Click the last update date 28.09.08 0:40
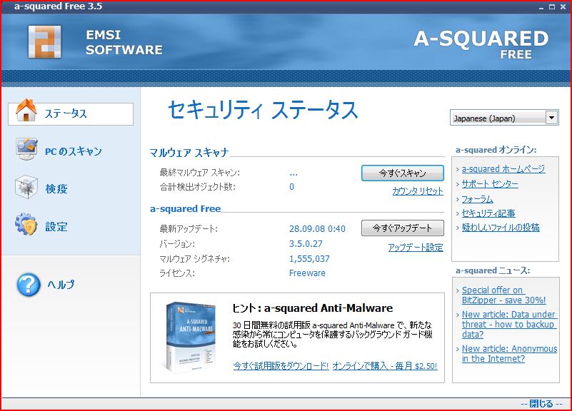The height and width of the screenshot is (411, 572). (317, 229)
